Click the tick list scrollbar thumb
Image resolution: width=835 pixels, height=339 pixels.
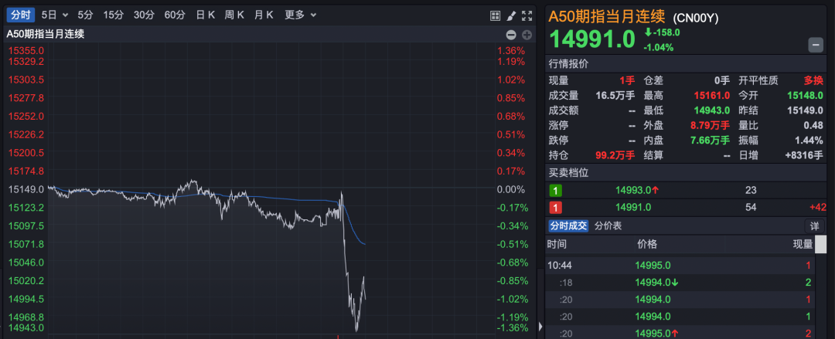820,245
